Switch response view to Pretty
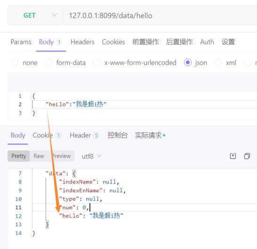 [x=19, y=156]
